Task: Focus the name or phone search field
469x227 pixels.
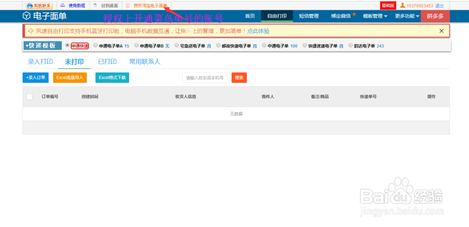Action: 206,78
